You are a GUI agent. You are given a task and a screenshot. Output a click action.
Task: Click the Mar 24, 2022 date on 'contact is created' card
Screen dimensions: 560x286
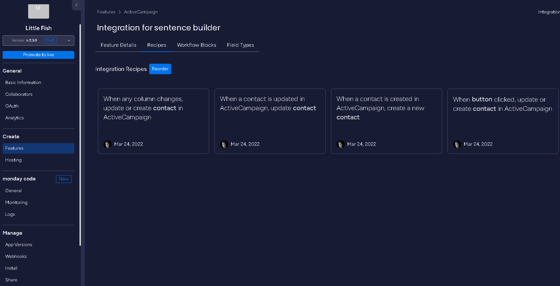[x=362, y=144]
